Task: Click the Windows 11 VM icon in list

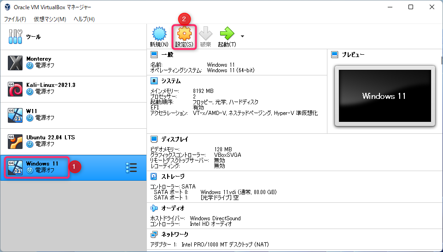Action: pyautogui.click(x=15, y=168)
